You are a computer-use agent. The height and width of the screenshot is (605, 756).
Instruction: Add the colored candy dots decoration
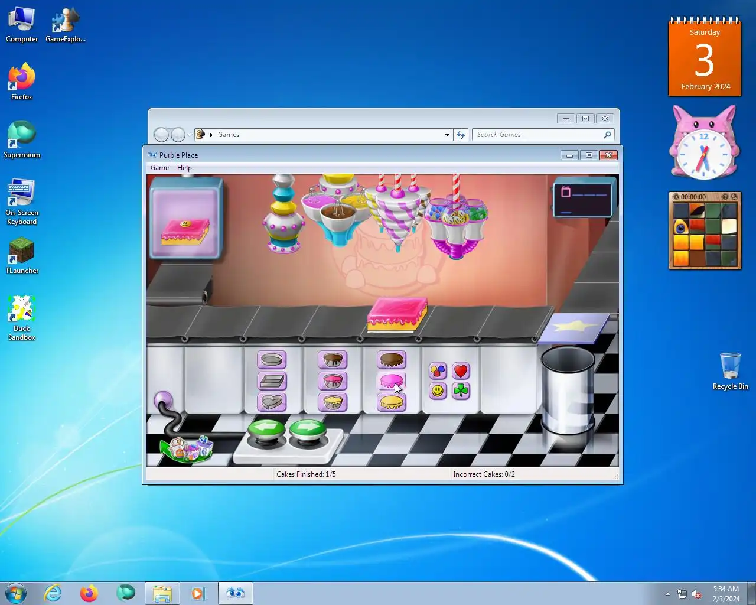click(438, 370)
